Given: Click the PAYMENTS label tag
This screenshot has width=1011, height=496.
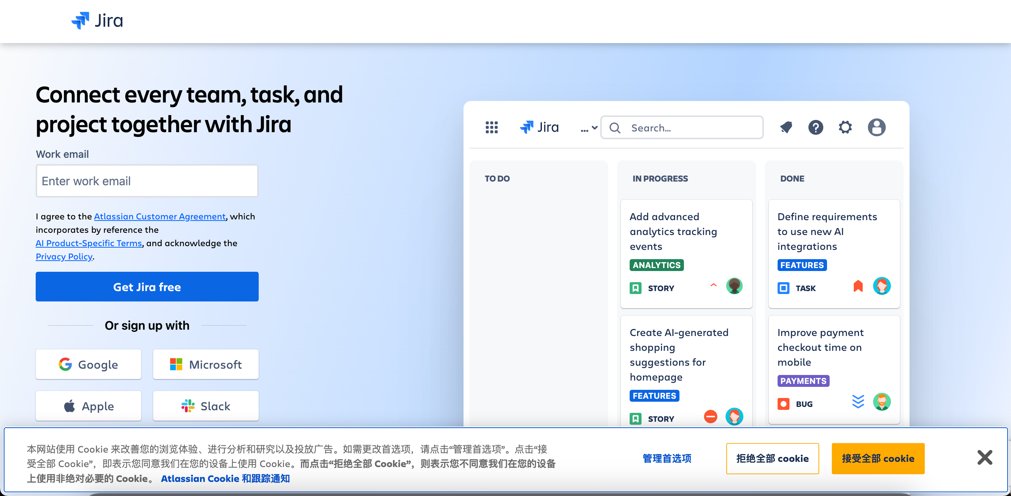Looking at the screenshot, I should tap(803, 381).
